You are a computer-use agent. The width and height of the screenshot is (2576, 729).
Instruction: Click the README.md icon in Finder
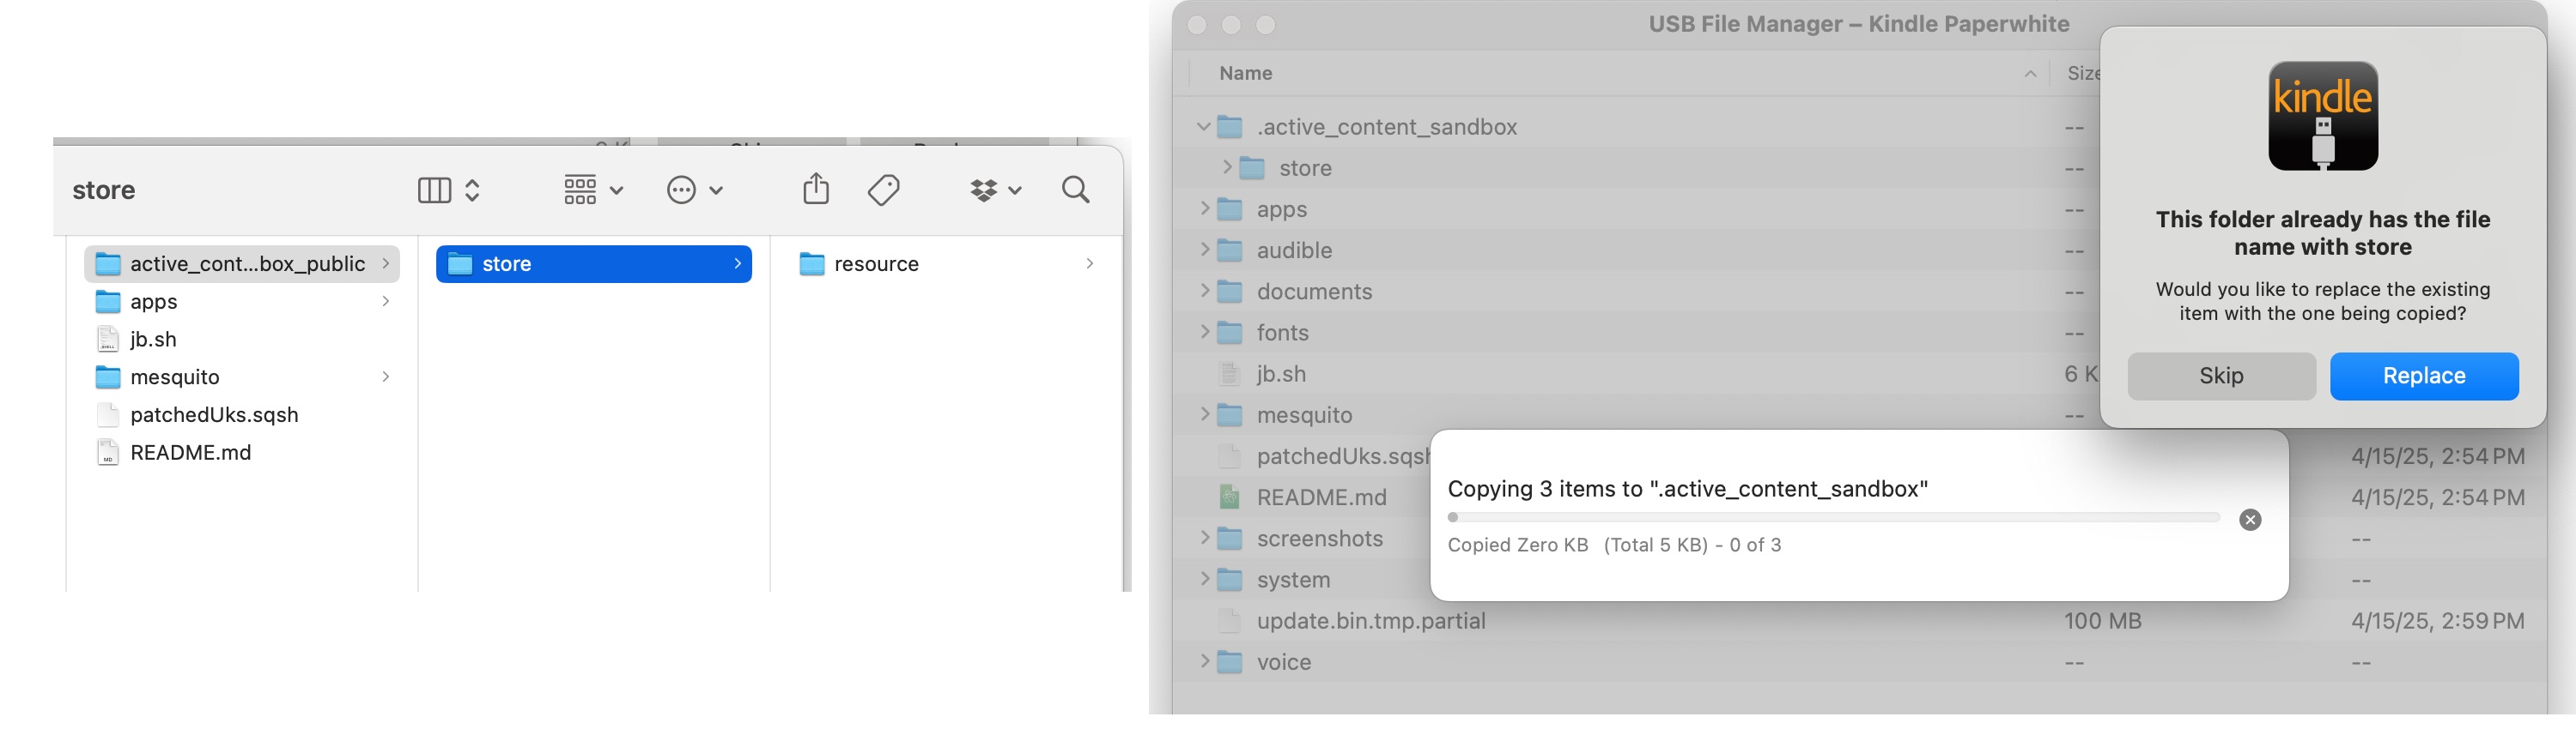108,454
